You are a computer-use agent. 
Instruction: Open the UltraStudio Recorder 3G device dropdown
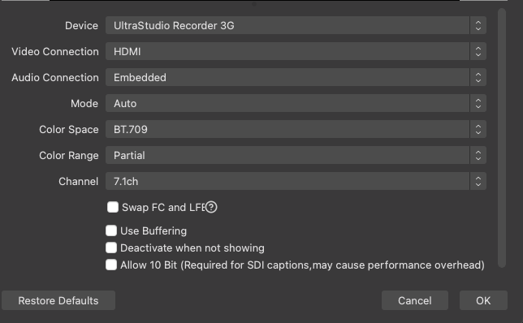tap(296, 26)
